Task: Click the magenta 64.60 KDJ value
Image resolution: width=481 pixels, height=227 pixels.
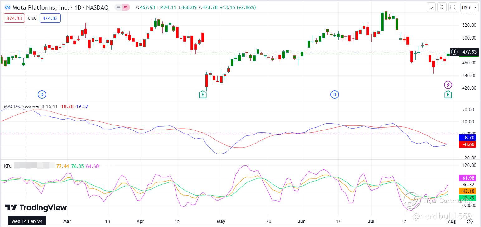Action: (92, 166)
